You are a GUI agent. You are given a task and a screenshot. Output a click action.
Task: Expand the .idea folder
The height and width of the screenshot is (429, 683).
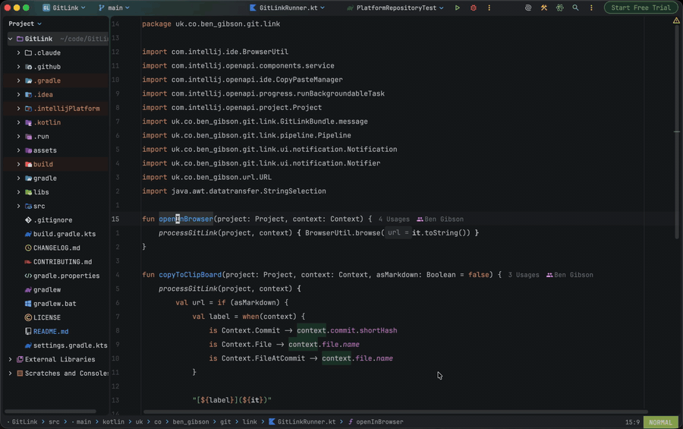[18, 95]
